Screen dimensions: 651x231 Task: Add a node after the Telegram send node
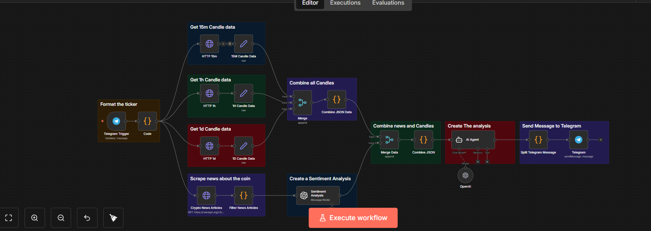(x=601, y=140)
